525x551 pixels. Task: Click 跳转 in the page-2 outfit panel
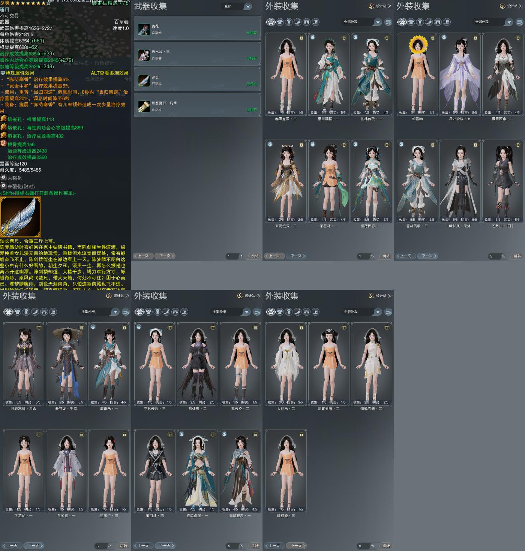517,256
